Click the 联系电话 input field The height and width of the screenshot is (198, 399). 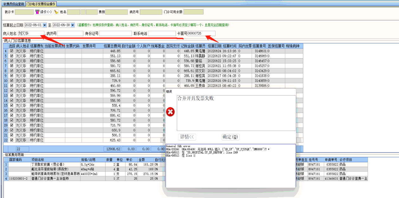(162, 33)
